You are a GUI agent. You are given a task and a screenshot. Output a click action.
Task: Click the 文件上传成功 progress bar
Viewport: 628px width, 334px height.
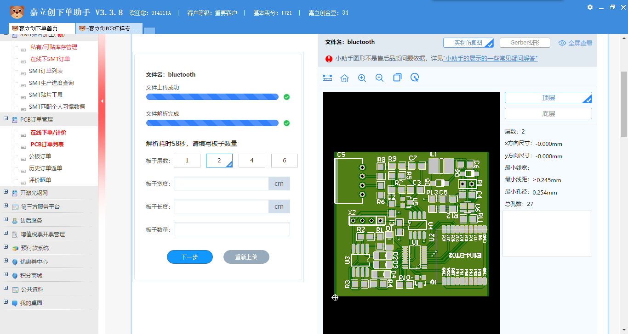212,97
